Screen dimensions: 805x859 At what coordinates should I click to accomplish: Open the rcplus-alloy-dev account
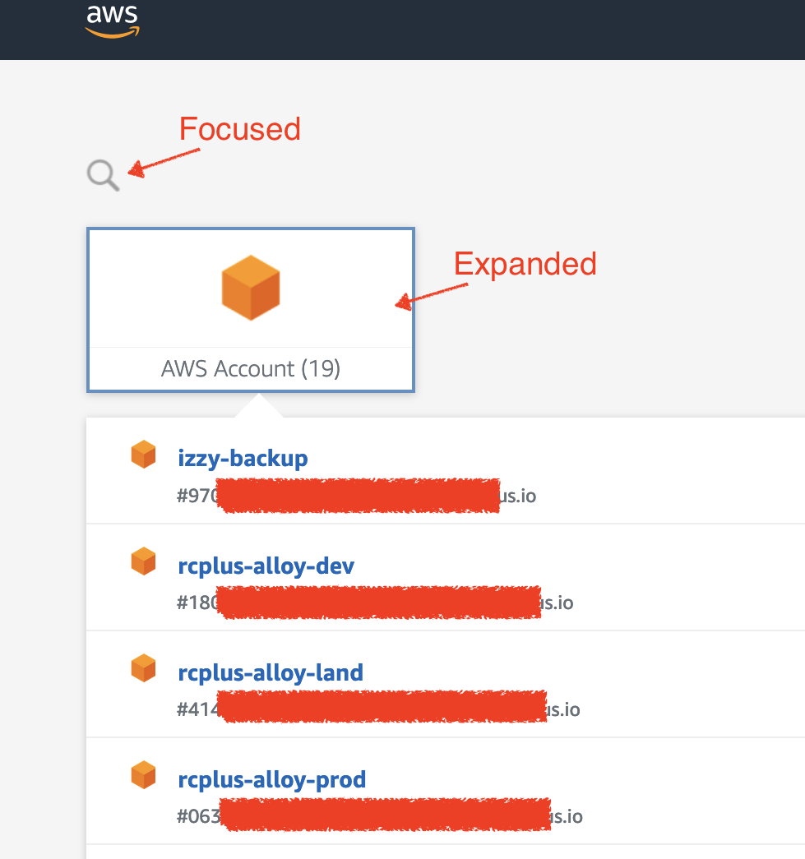point(266,566)
